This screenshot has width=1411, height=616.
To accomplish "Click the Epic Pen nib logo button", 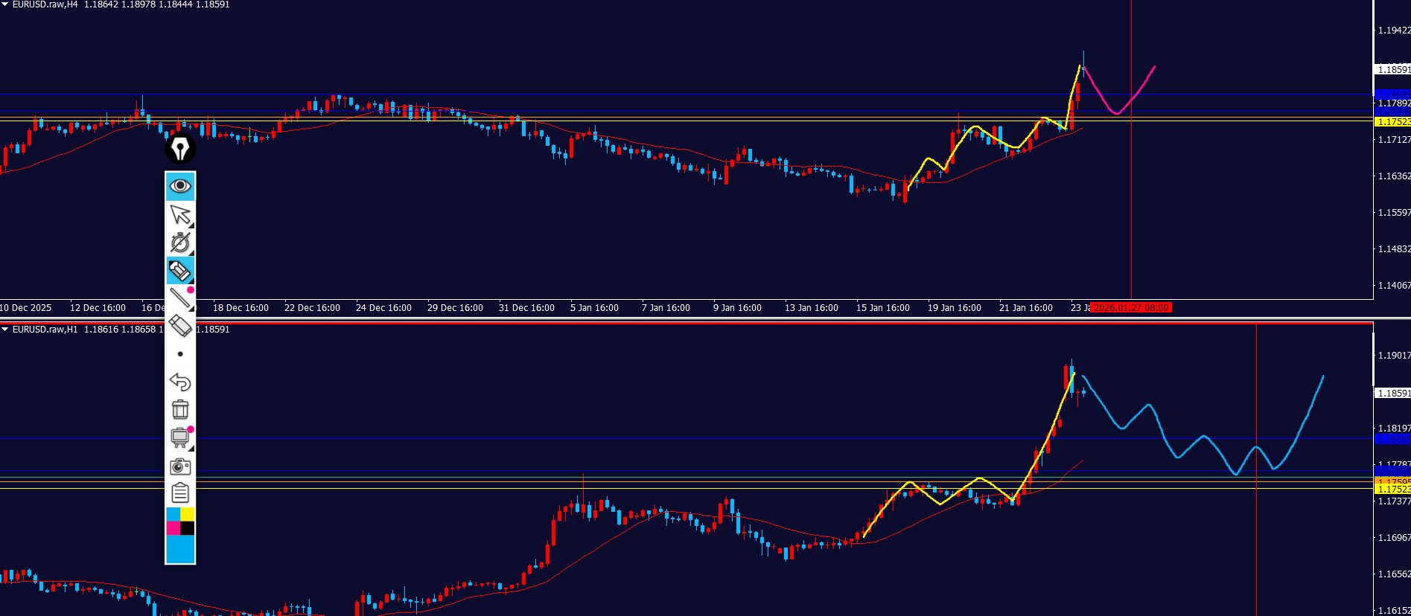I will (x=180, y=149).
